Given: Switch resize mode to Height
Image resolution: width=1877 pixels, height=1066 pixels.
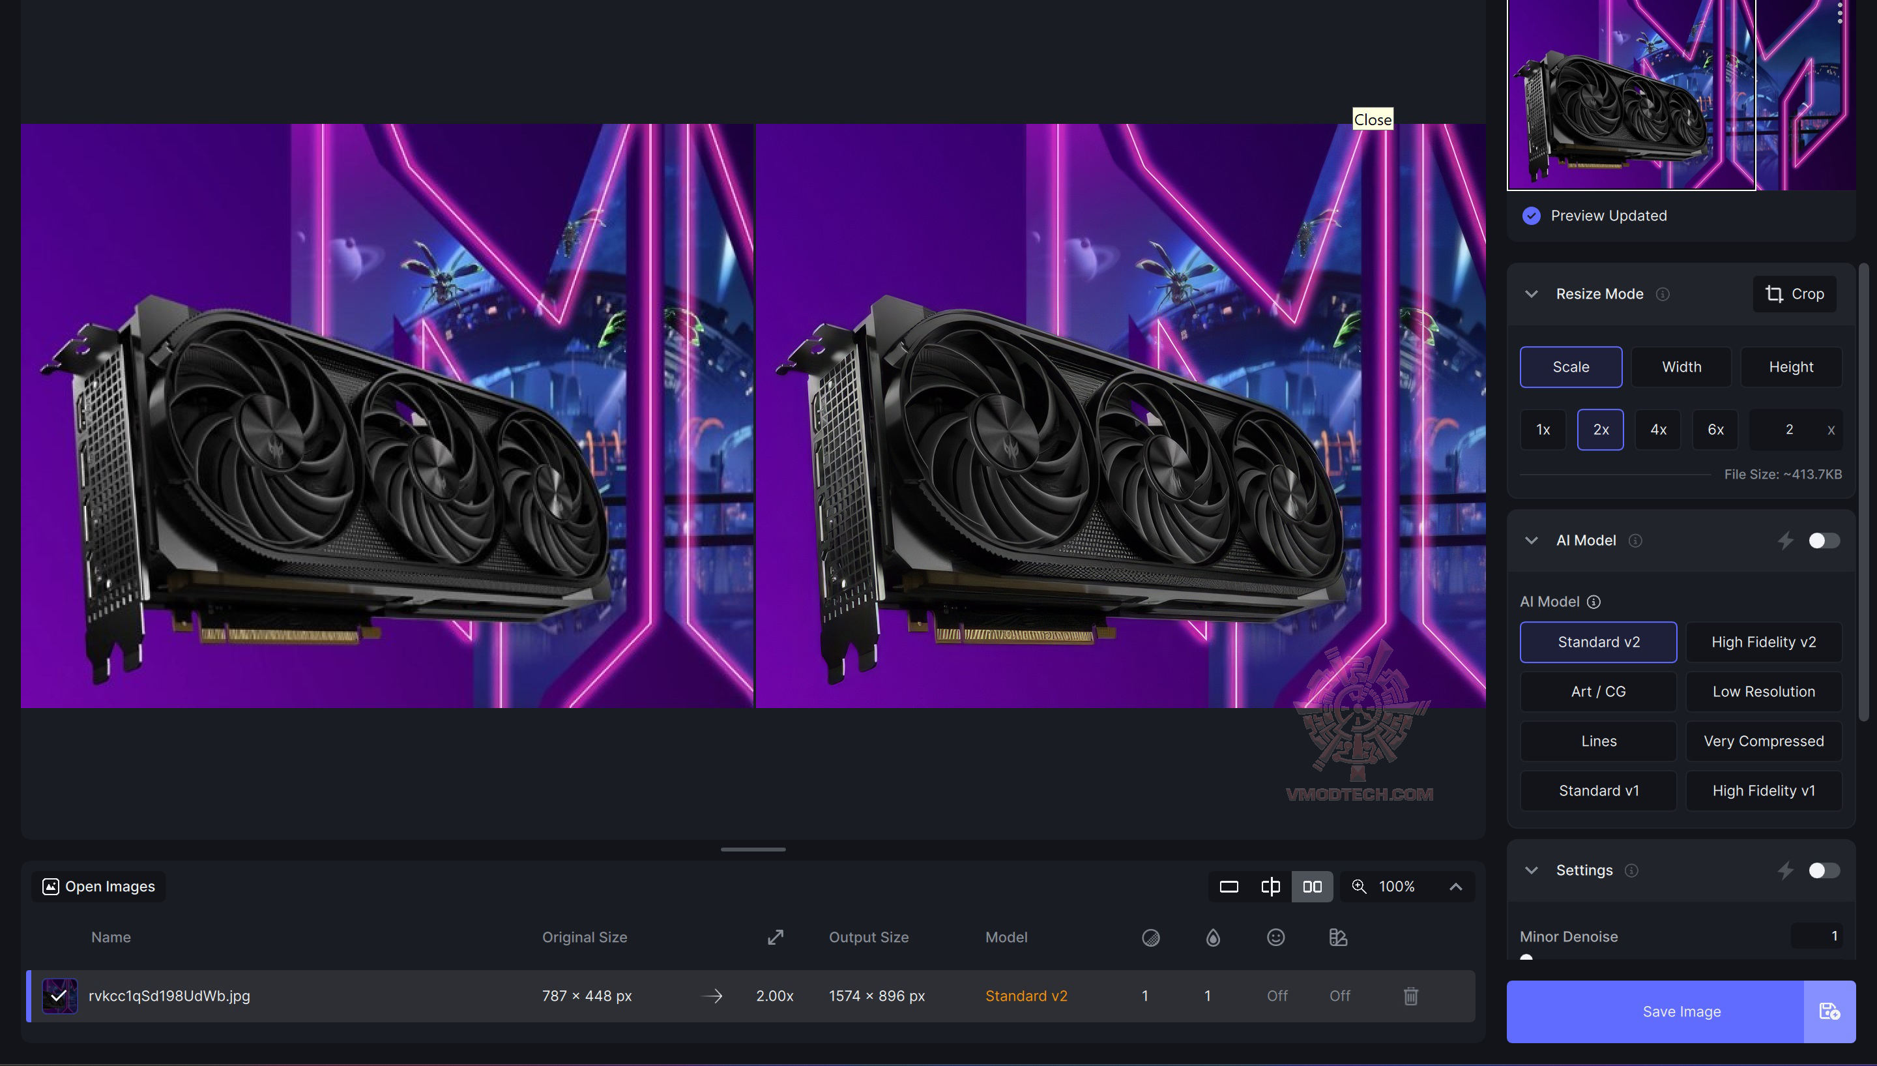Looking at the screenshot, I should tap(1791, 367).
